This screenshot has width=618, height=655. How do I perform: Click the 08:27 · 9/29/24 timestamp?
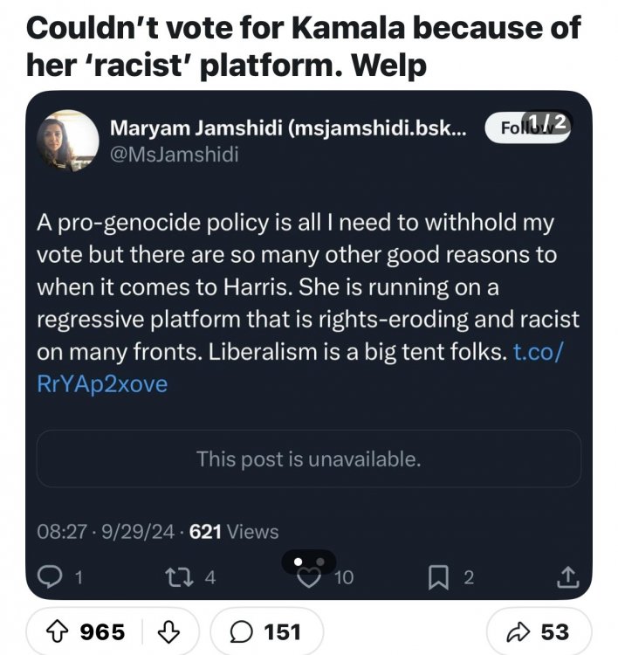103,531
